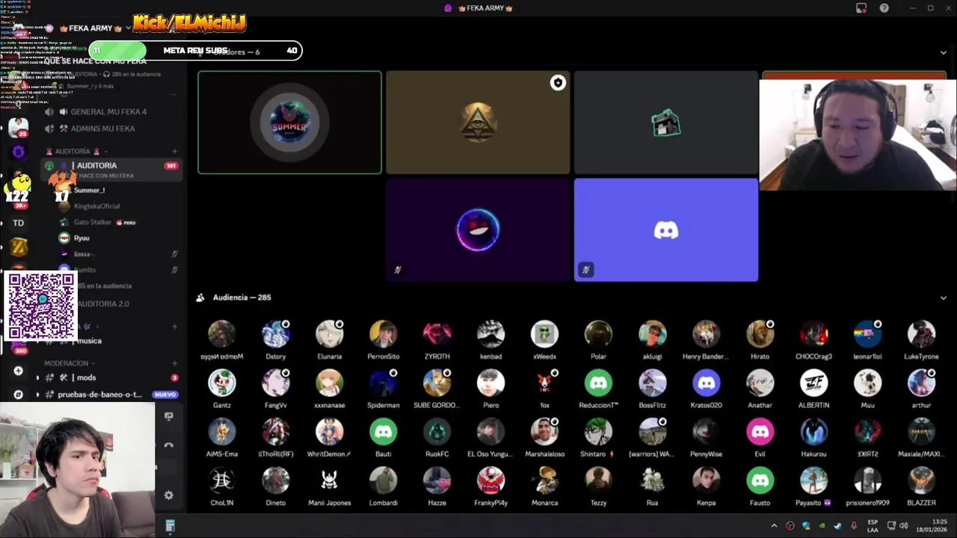Open the Discord inbox icon in title bar

click(861, 8)
